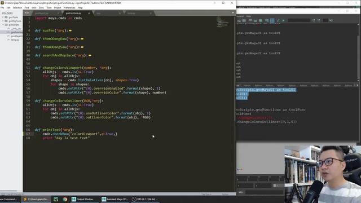Open the Project menu in Sublime
361x203 pixels.
[58, 7]
